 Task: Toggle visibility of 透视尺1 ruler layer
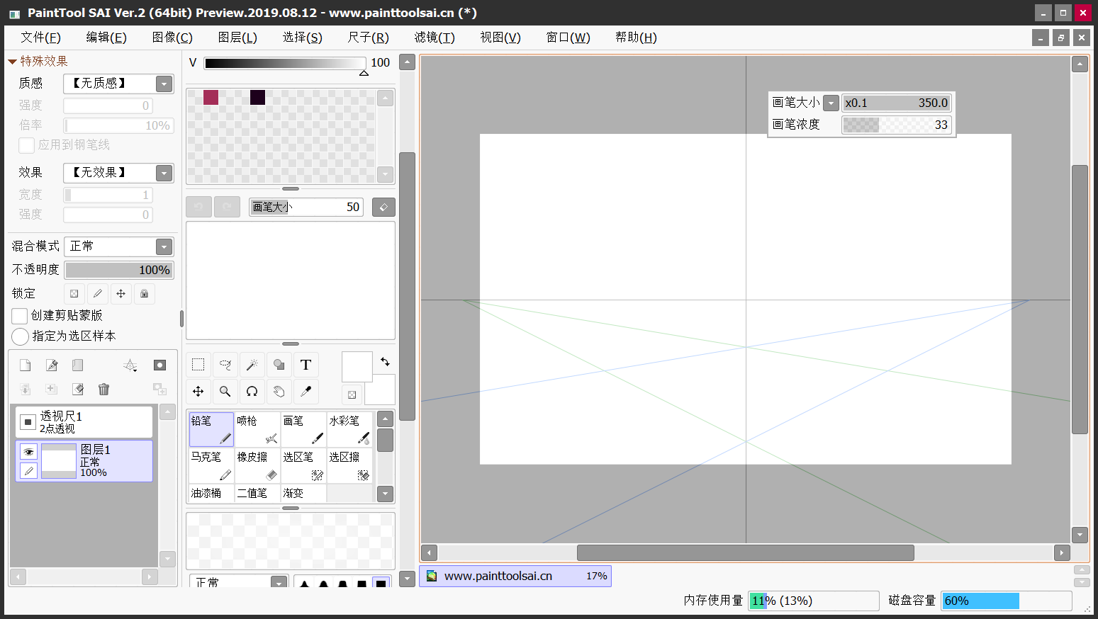(28, 422)
